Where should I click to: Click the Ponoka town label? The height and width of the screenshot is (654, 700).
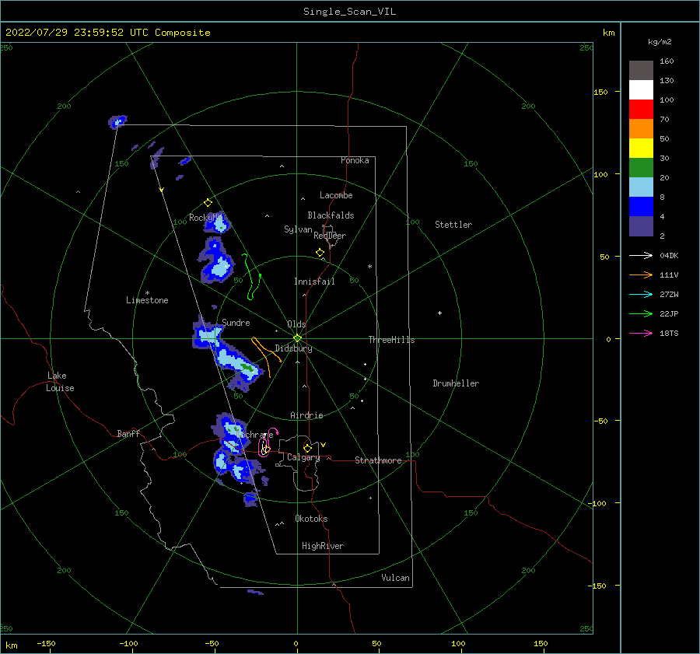[355, 160]
